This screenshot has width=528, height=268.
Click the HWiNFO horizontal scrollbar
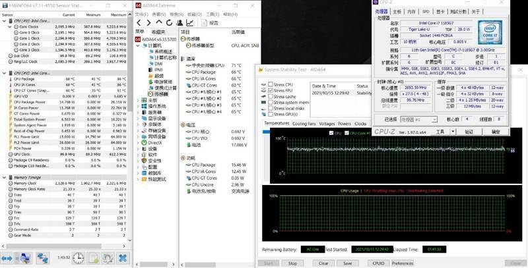pos(63,246)
